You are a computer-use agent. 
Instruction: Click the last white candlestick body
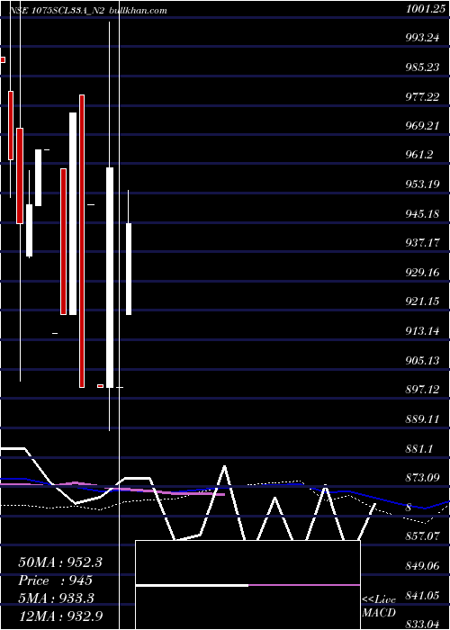(x=129, y=269)
